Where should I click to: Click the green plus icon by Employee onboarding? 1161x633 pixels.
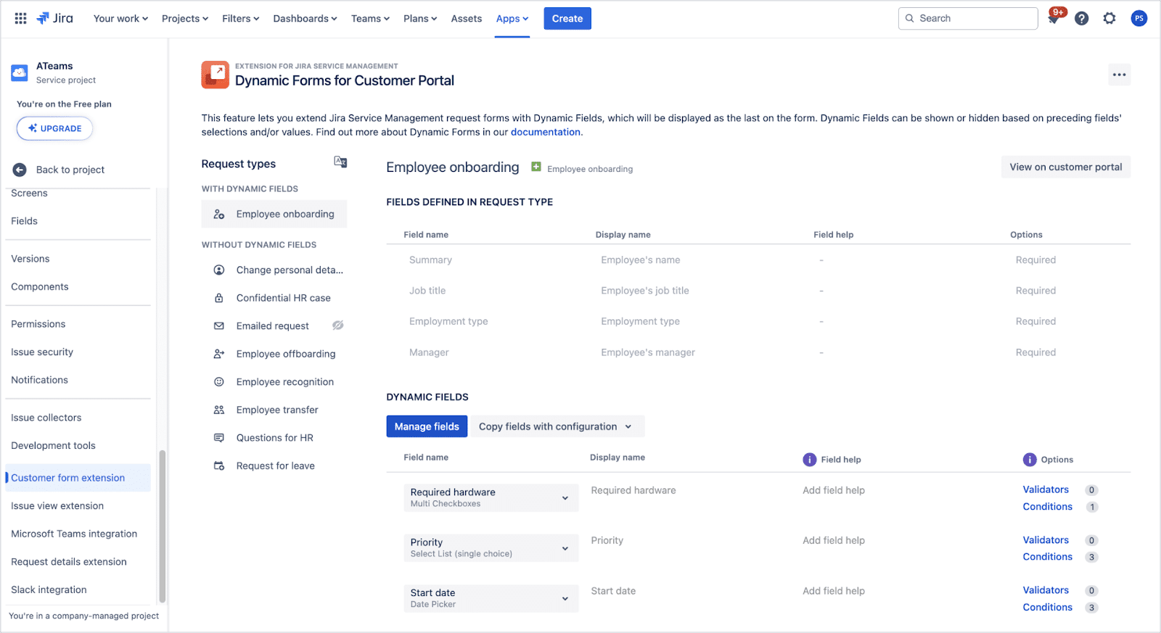click(536, 167)
